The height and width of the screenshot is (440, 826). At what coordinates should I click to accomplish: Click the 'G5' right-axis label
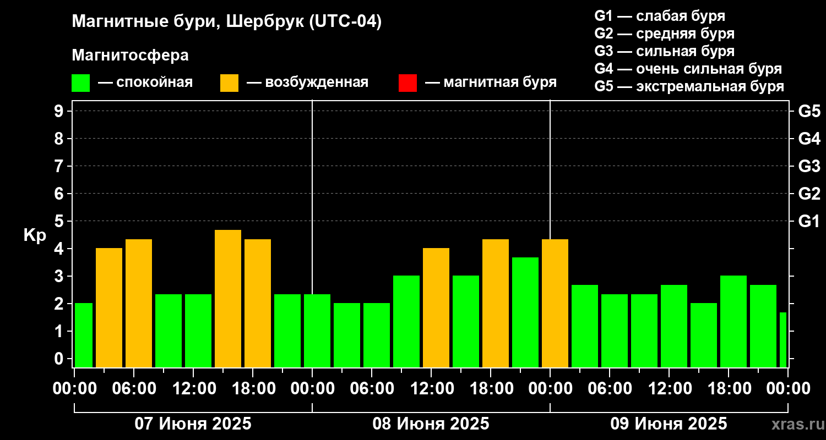(809, 111)
